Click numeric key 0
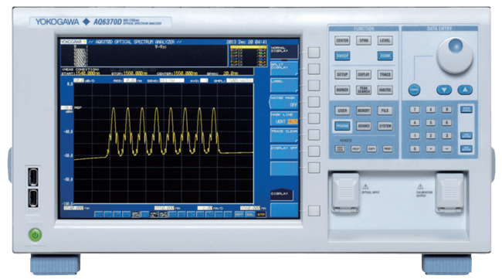Screen dimensions: 502x279 (415, 149)
